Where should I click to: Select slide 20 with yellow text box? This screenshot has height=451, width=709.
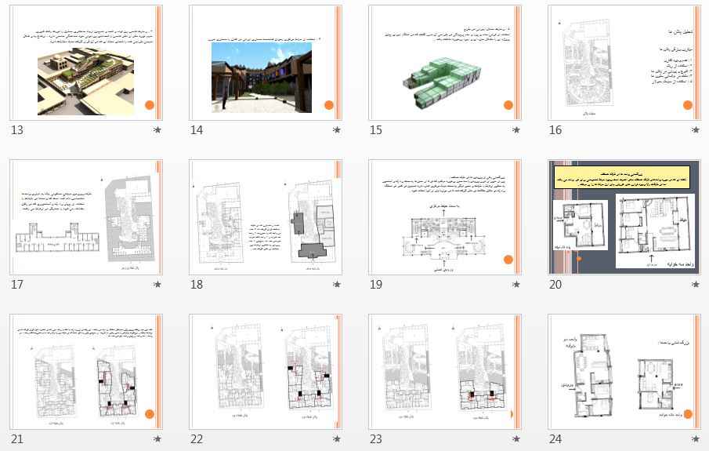pos(624,217)
